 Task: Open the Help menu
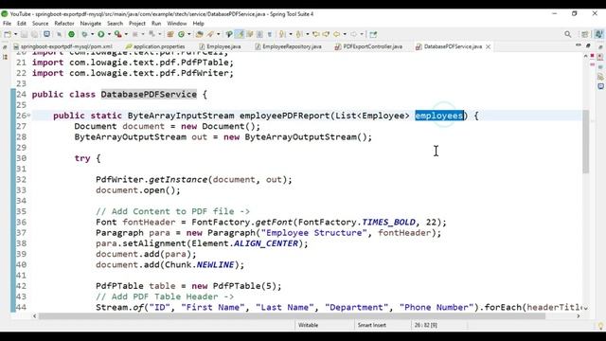click(x=198, y=24)
